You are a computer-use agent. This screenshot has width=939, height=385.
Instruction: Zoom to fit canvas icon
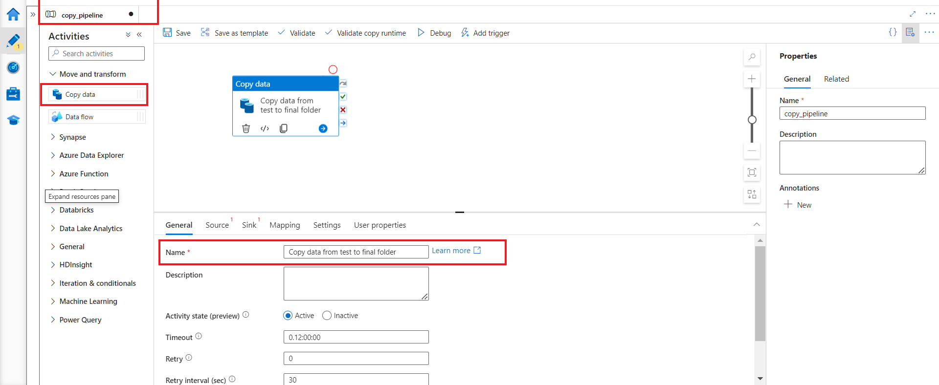coord(752,172)
